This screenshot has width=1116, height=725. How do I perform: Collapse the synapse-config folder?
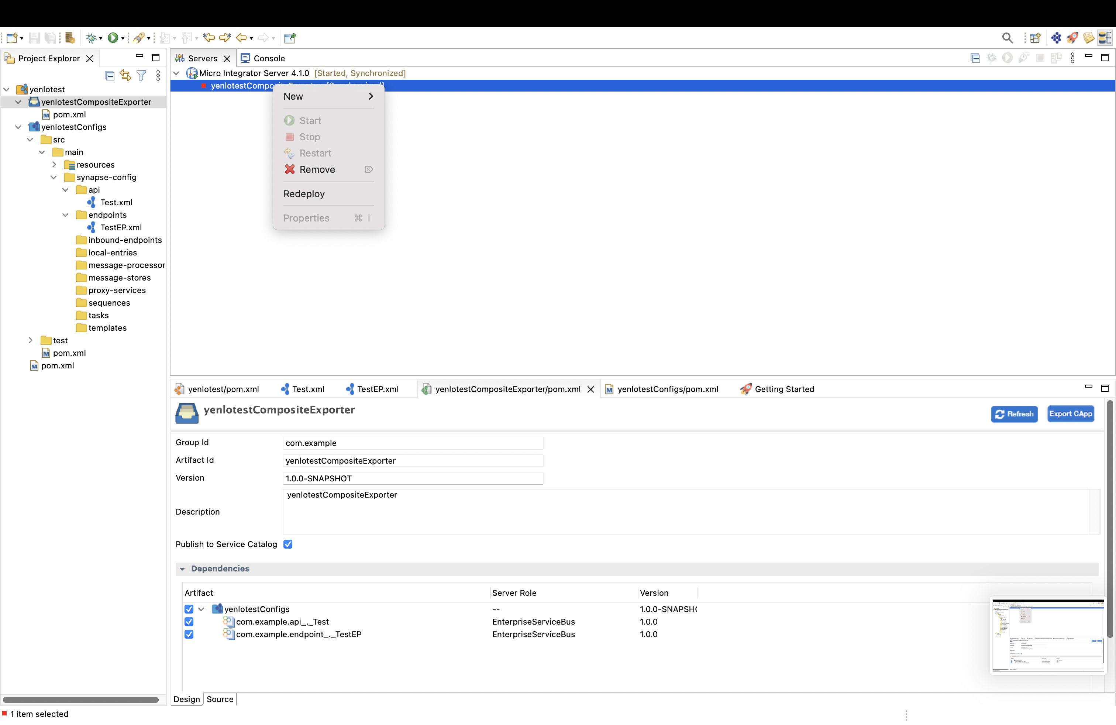[x=54, y=177]
